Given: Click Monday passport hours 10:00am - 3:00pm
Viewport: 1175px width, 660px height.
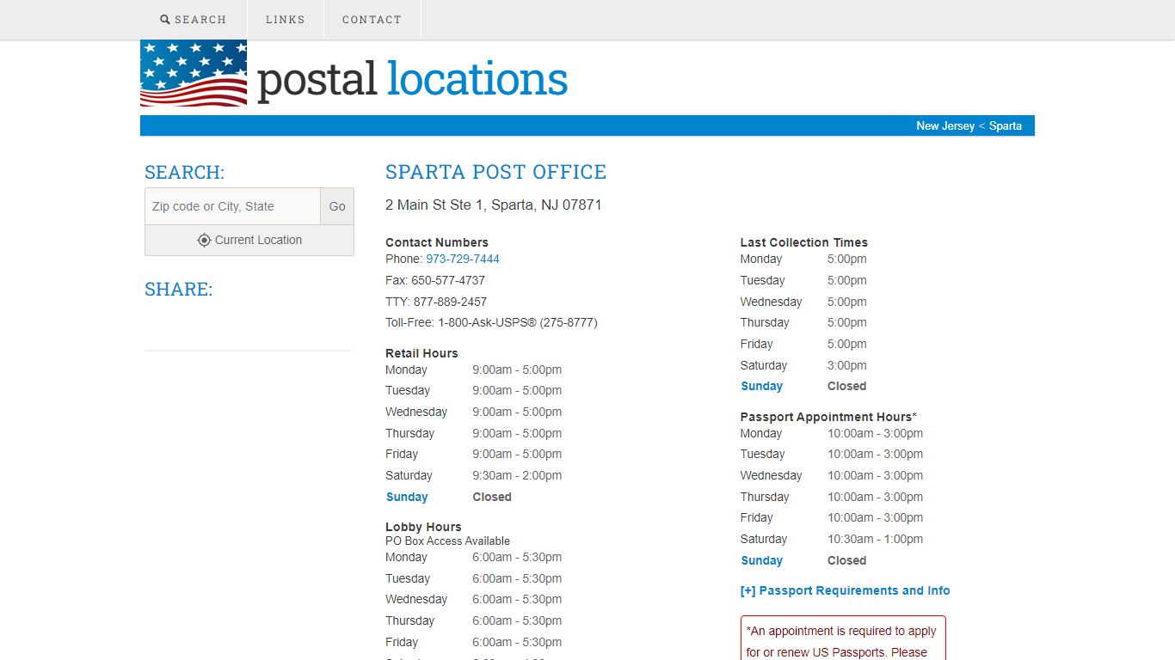Looking at the screenshot, I should (876, 433).
